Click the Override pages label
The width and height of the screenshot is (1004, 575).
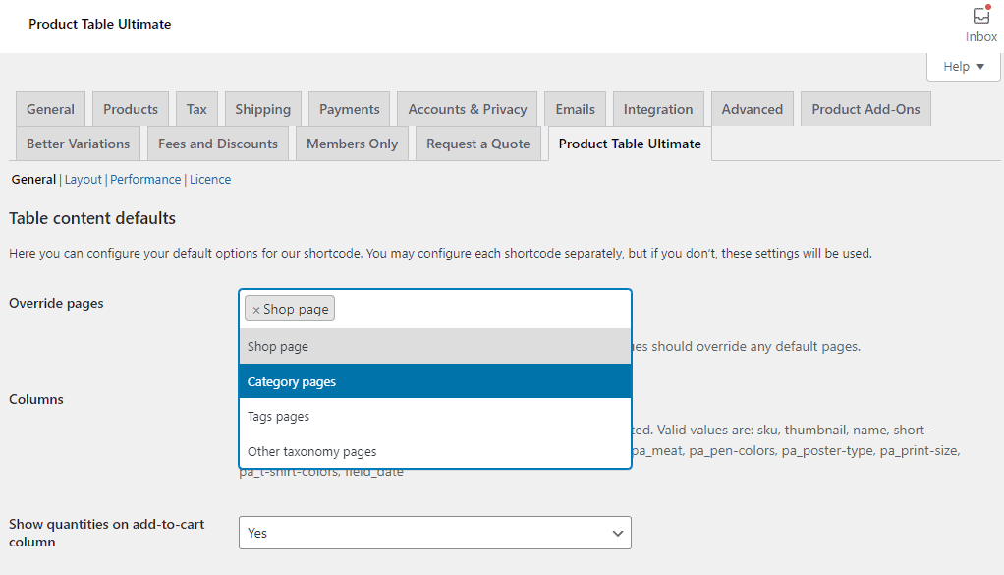pyautogui.click(x=56, y=303)
